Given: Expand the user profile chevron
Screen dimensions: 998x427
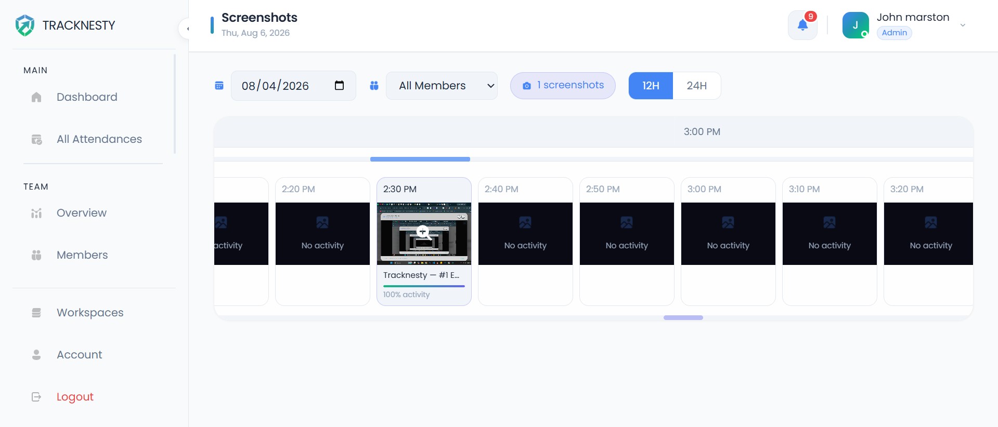Looking at the screenshot, I should click(x=963, y=25).
